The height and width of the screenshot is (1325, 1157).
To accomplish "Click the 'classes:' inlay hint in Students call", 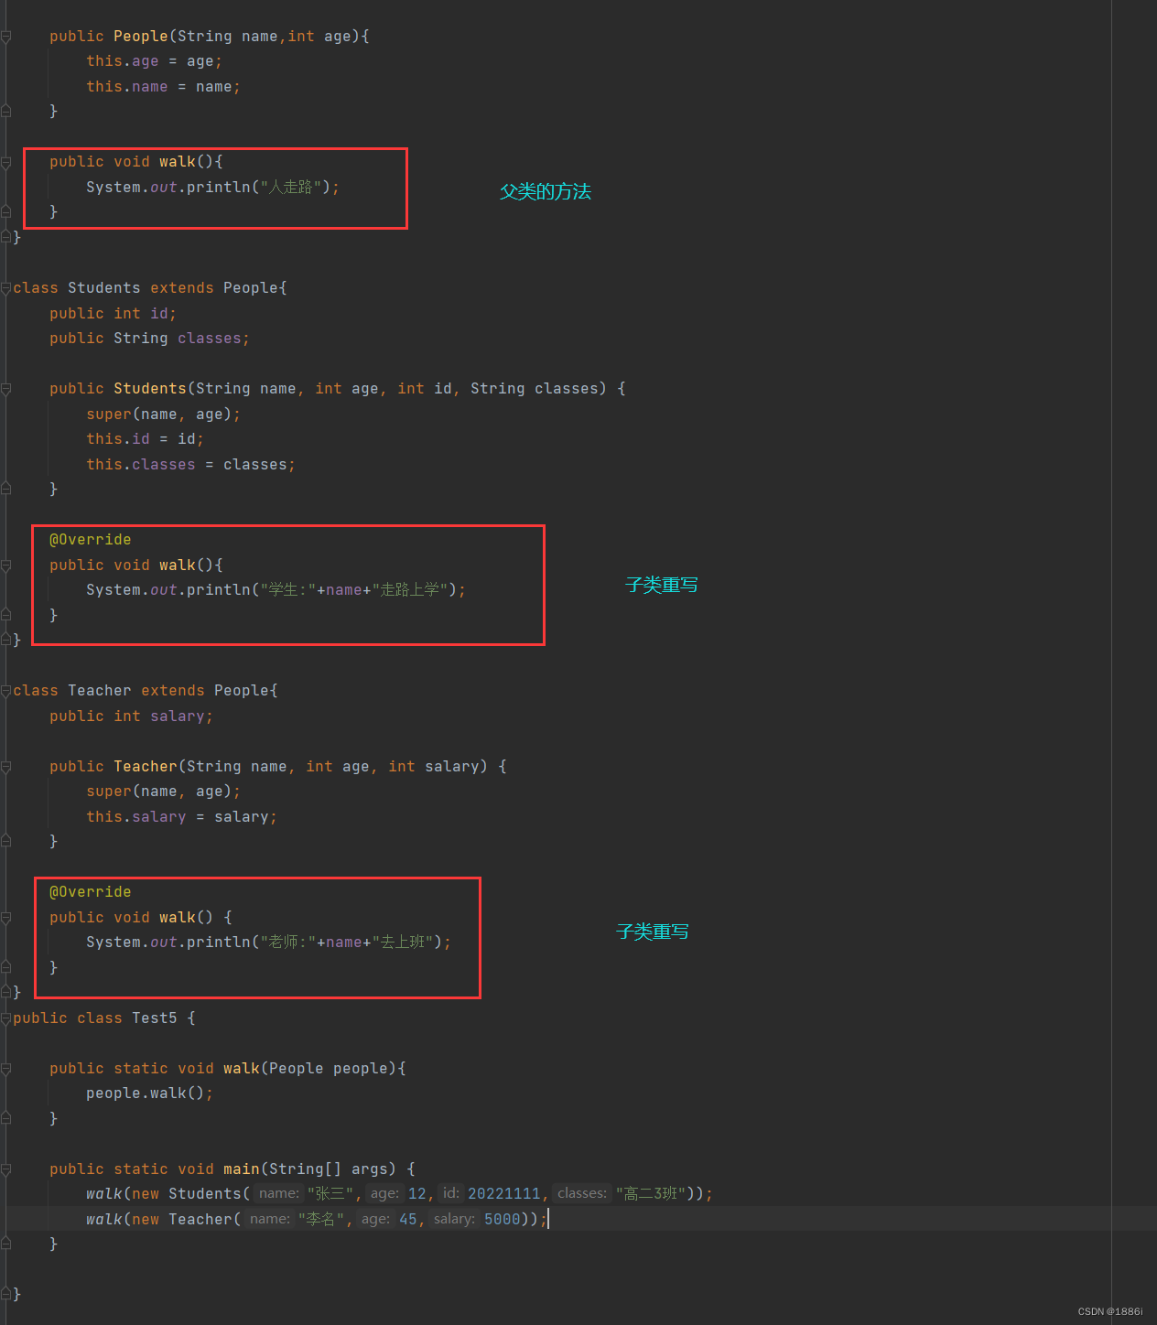I will [x=582, y=1193].
